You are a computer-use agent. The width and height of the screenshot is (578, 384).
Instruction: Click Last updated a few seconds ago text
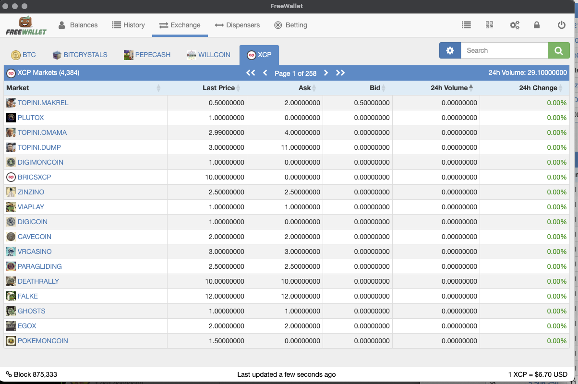287,374
